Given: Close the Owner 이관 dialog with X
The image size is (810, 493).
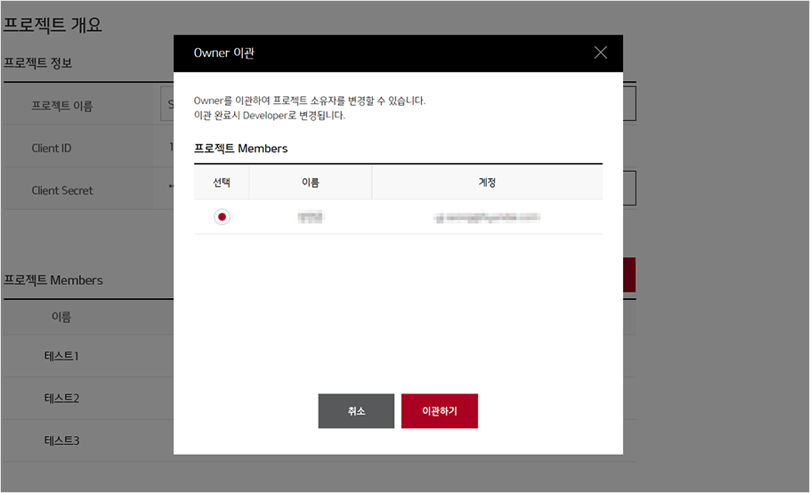Looking at the screenshot, I should coord(600,53).
